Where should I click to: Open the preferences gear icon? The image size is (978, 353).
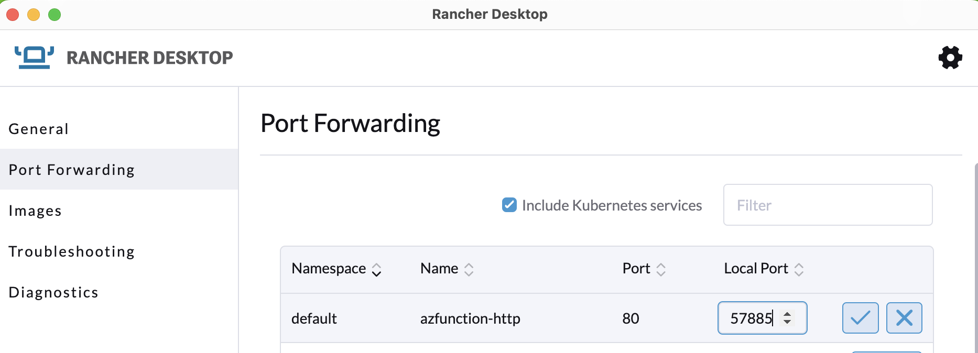pos(950,58)
